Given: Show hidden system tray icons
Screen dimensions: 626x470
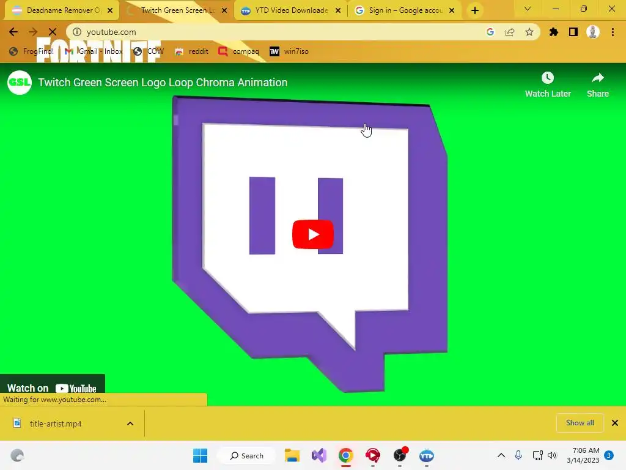Looking at the screenshot, I should tap(501, 455).
